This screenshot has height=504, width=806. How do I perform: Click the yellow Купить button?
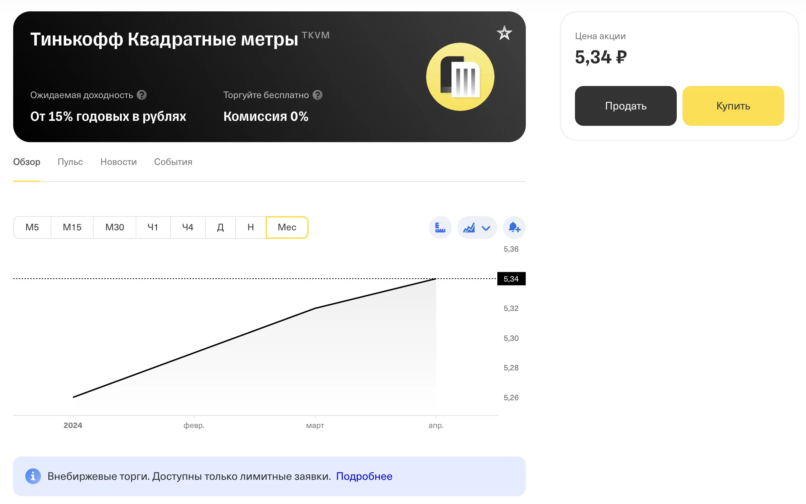[733, 106]
